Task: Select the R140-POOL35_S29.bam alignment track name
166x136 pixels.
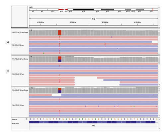Action: tap(18, 105)
